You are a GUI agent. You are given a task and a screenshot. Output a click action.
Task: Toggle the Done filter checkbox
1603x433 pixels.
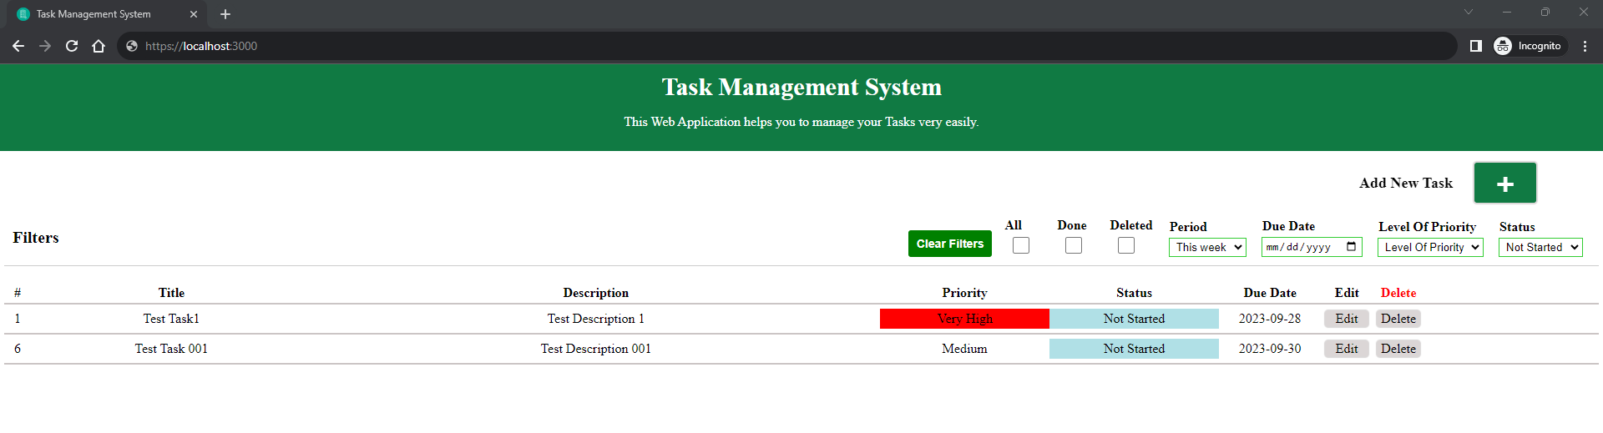coord(1074,245)
